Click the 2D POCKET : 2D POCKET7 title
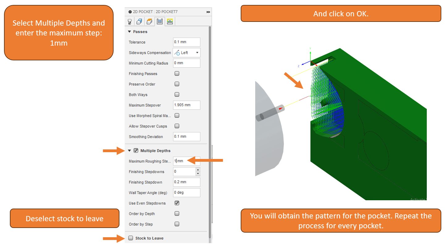The image size is (445, 244). (155, 12)
